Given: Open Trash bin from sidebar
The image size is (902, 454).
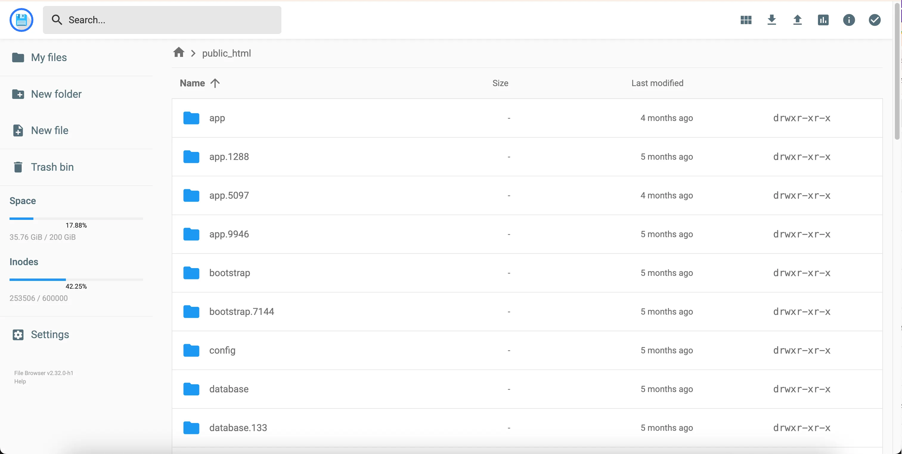Looking at the screenshot, I should [x=52, y=167].
